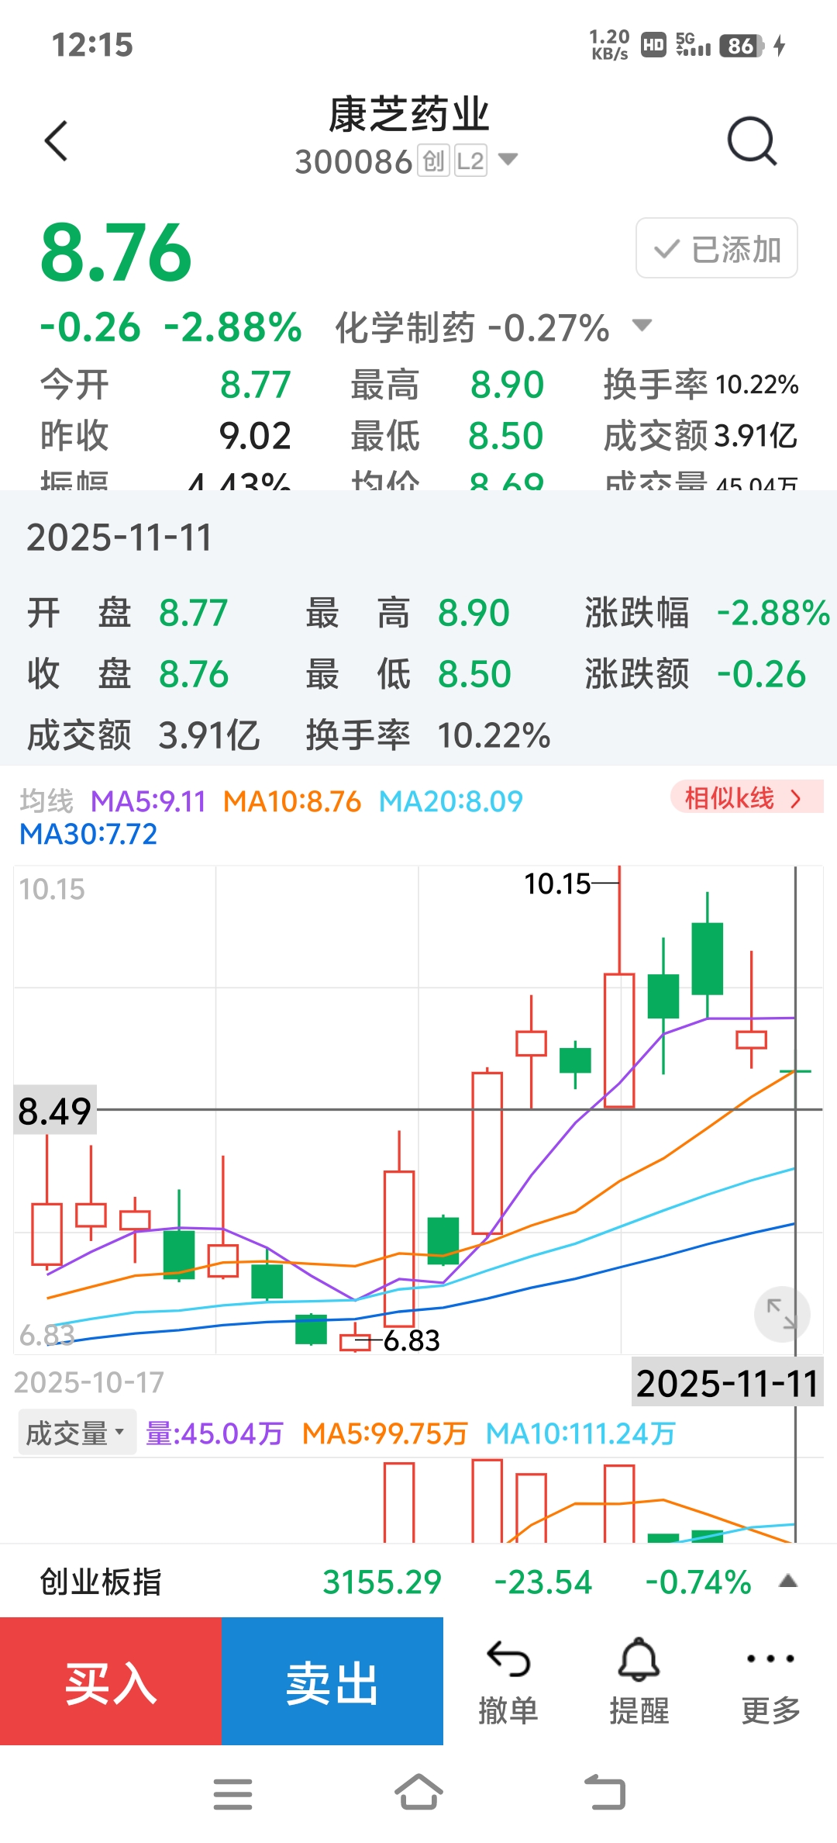Screen dimensions: 837x1843
Task: Click the index value 3155.29
Action: pyautogui.click(x=382, y=1582)
